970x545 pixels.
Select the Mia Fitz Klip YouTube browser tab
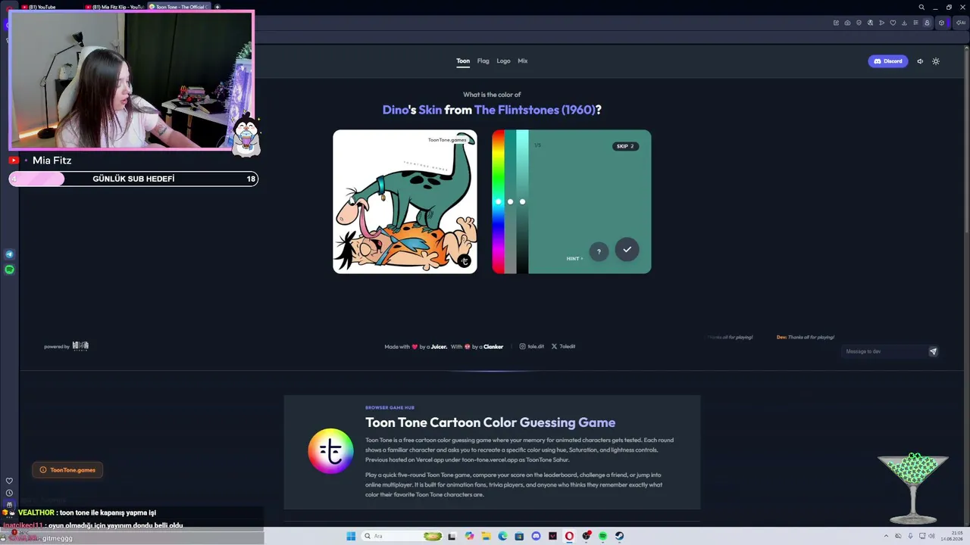tap(114, 7)
